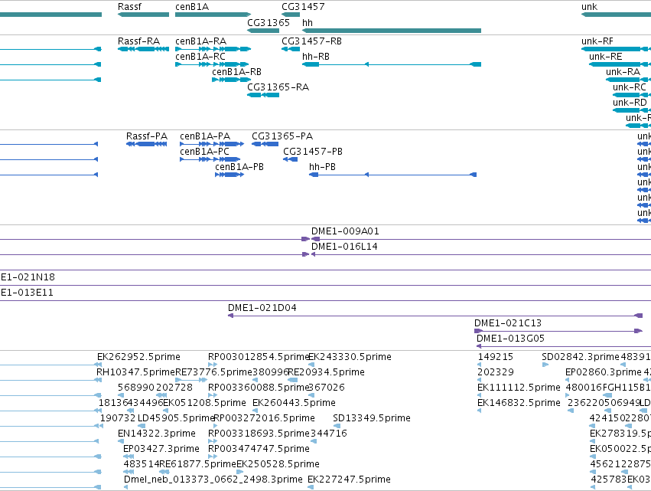Select the CG31365-PA protein label
This screenshot has width=651, height=491.
(x=282, y=136)
